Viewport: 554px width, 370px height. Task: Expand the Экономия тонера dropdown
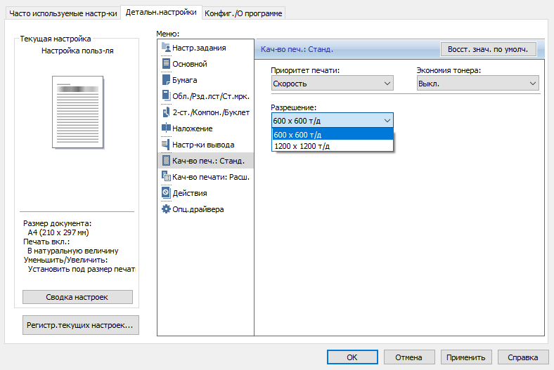click(477, 84)
